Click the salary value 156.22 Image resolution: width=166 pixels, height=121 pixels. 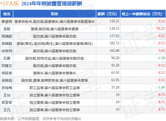click(114, 21)
